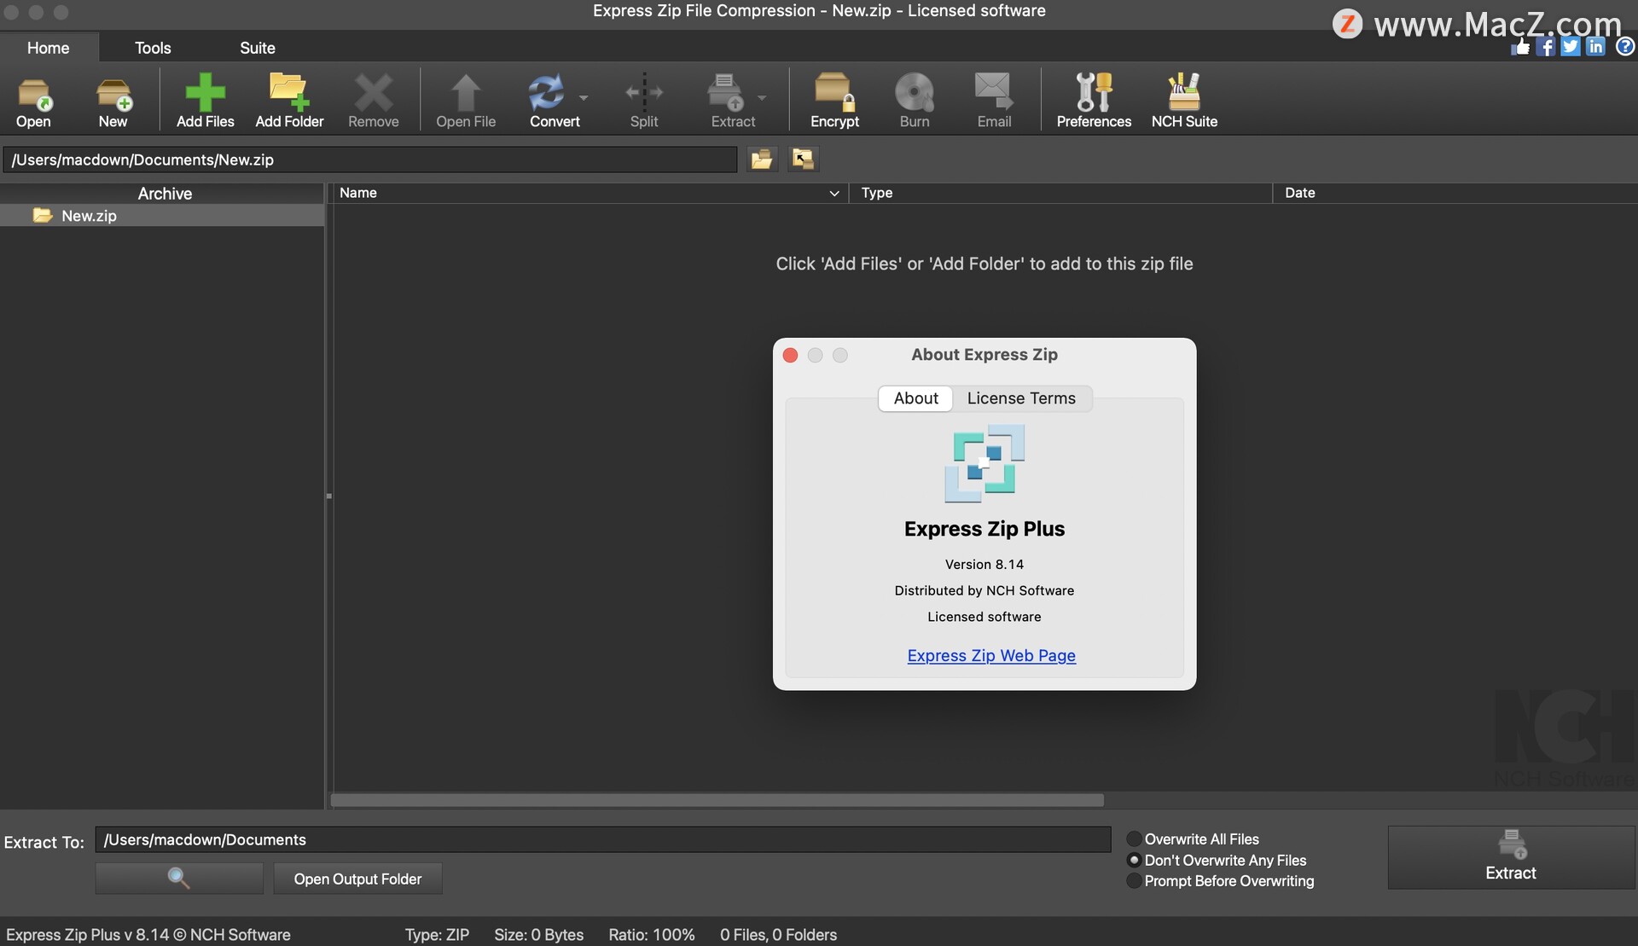The height and width of the screenshot is (946, 1638).
Task: Click the Suite menu item
Action: pos(258,45)
